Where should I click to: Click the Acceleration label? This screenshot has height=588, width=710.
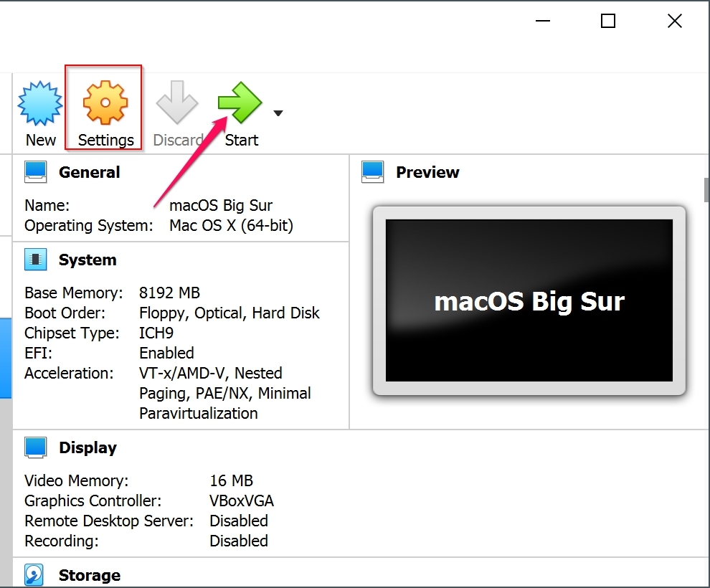[x=69, y=374]
